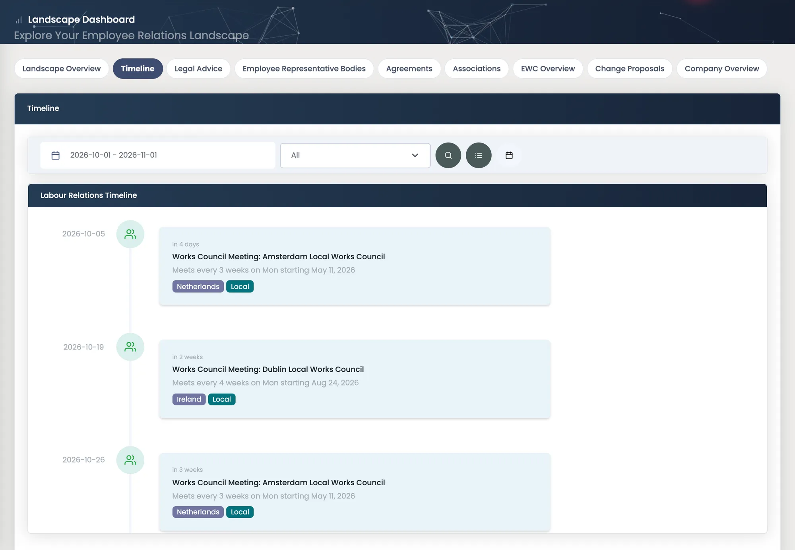Click the Landscape Dashboard bar chart icon
The width and height of the screenshot is (795, 550).
(19, 20)
